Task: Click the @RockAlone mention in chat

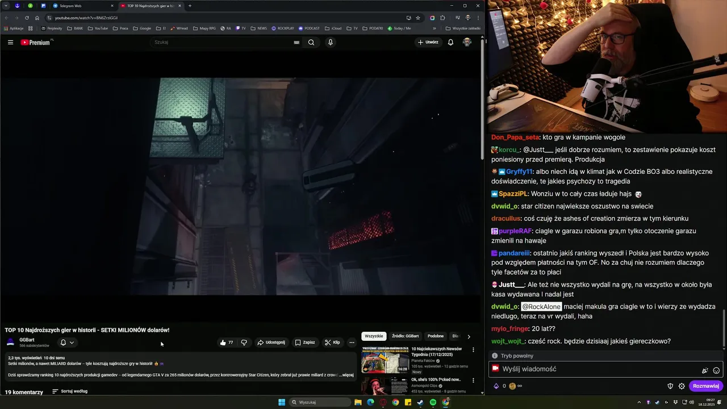Action: click(x=541, y=307)
